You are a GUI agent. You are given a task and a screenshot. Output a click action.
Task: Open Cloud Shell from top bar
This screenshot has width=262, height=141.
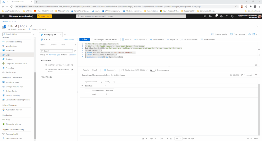click(205, 16)
